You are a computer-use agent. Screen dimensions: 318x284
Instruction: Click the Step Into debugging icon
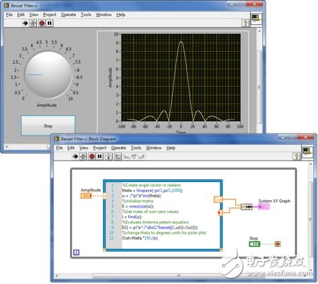[127, 156]
